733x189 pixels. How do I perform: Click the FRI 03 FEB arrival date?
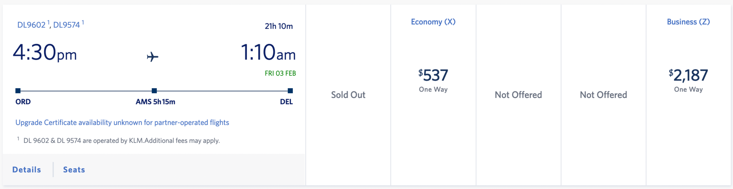tap(280, 73)
